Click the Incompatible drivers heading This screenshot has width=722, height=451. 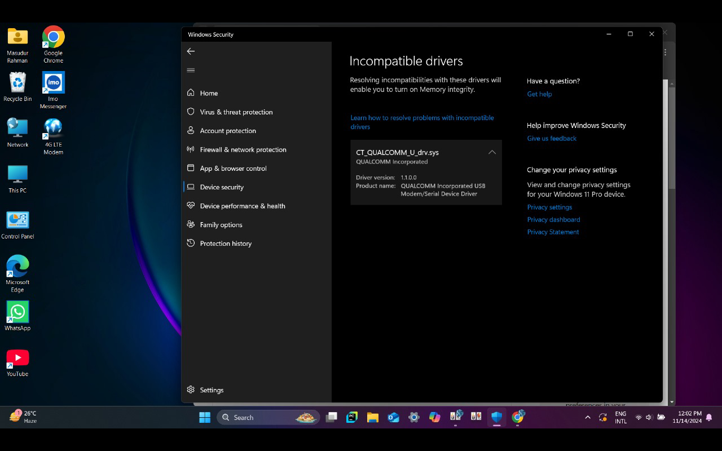click(x=406, y=61)
